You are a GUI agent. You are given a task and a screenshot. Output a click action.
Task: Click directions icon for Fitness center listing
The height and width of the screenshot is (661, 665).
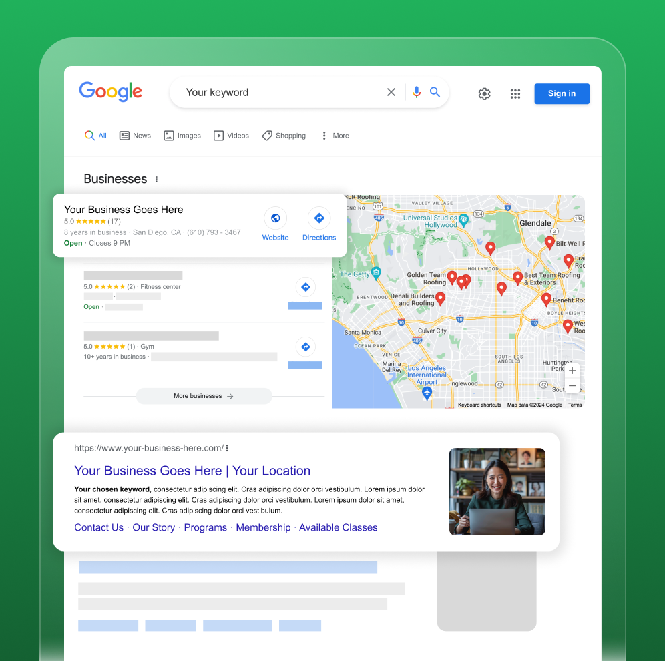pyautogui.click(x=305, y=287)
